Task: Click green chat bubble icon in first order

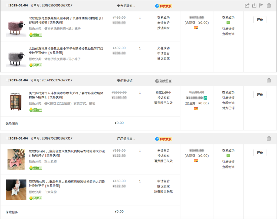Action: click(228, 23)
